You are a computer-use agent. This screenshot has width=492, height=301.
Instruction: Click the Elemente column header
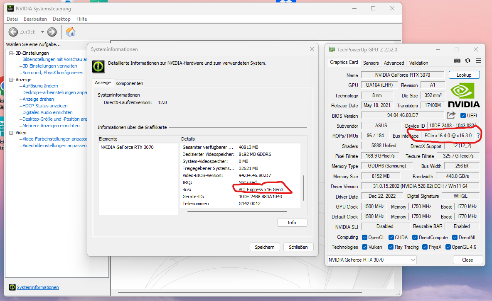tap(139, 139)
